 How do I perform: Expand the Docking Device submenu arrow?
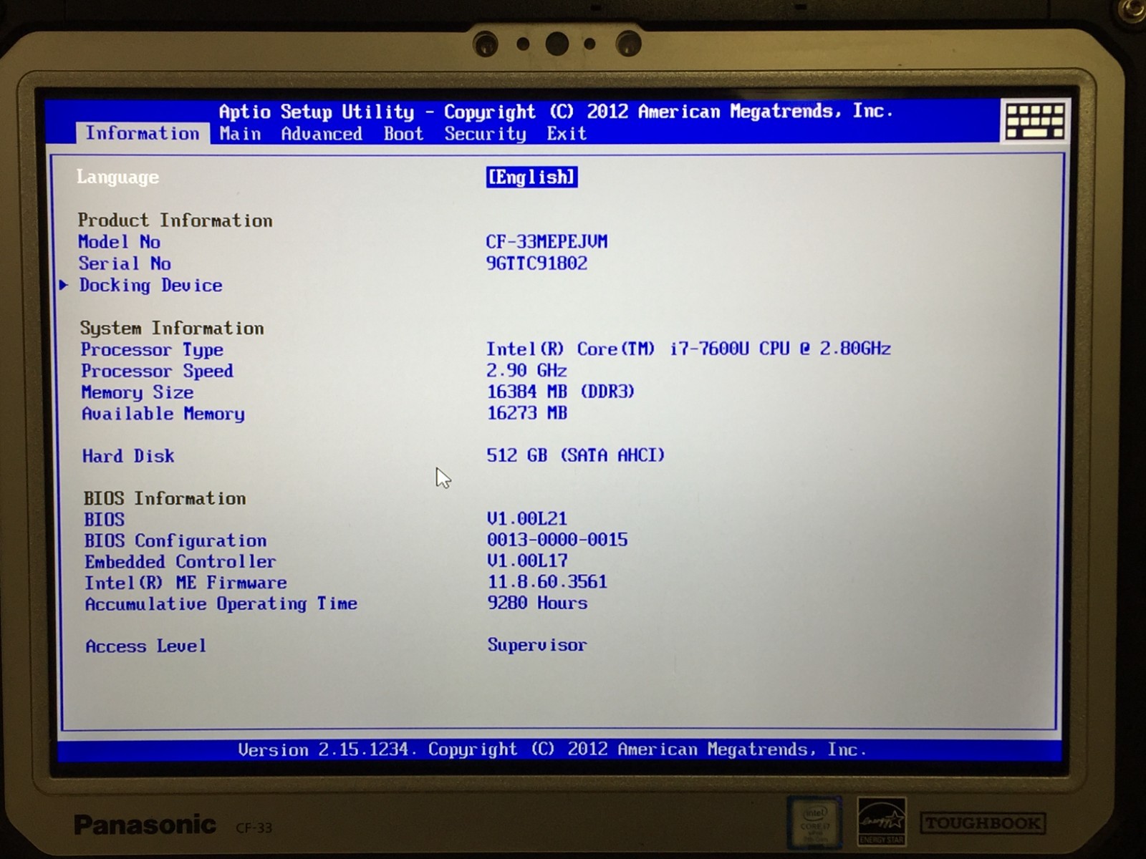64,285
